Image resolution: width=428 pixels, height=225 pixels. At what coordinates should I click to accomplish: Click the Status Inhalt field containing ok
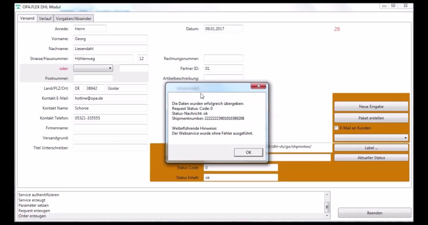click(x=241, y=177)
